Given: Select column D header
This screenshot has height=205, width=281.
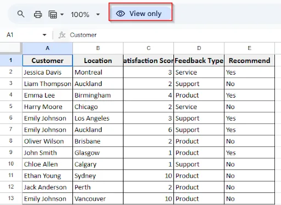Looking at the screenshot, I should pos(199,48).
